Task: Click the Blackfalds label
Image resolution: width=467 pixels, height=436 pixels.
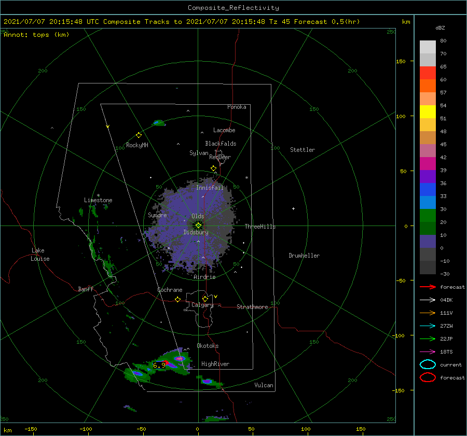Action: click(x=221, y=144)
